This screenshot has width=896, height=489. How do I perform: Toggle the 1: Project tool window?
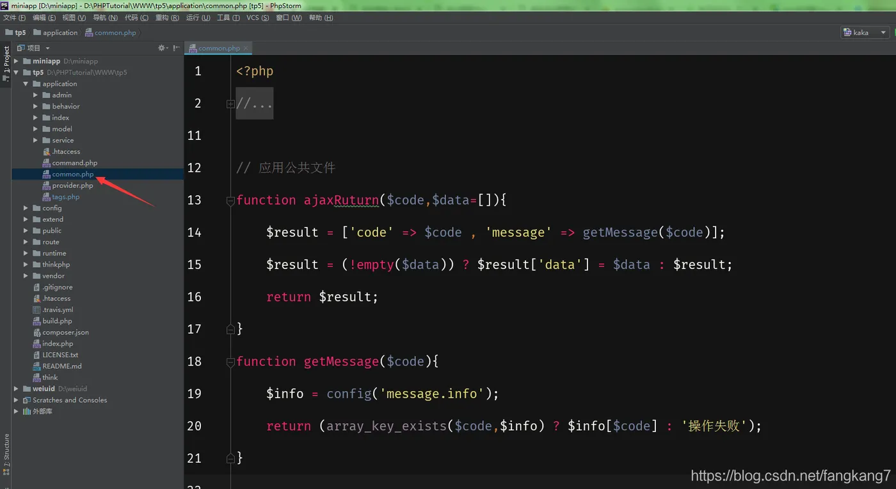point(6,63)
